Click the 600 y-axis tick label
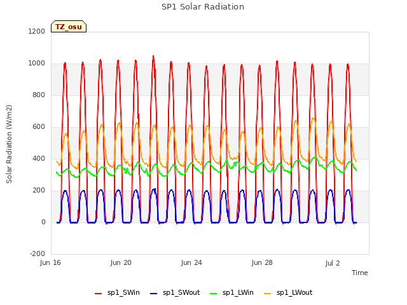The width and height of the screenshot is (407, 305). coord(39,127)
